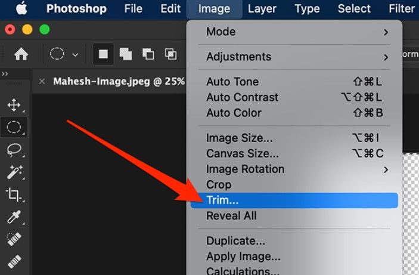Click the red close window button
The image size is (419, 275).
click(10, 29)
